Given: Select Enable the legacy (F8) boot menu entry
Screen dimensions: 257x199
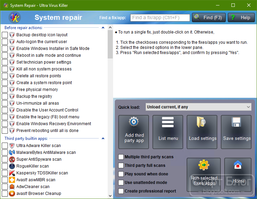Looking at the screenshot, I should click(48, 117).
